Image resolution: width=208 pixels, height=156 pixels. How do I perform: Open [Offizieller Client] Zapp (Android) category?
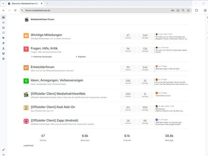tap(54, 120)
